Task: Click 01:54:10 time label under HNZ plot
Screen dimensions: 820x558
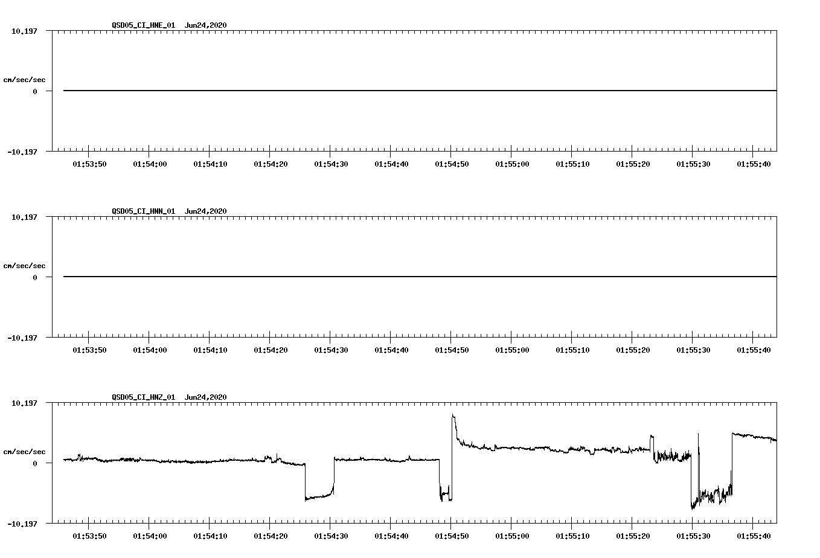Action: coord(210,536)
